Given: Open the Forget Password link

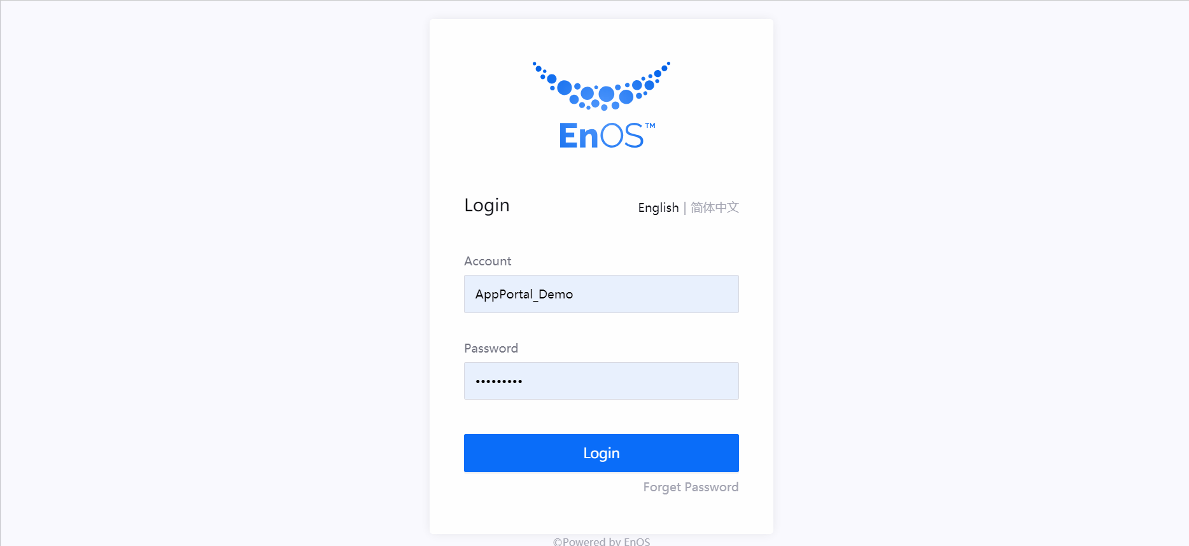Looking at the screenshot, I should click(x=691, y=487).
